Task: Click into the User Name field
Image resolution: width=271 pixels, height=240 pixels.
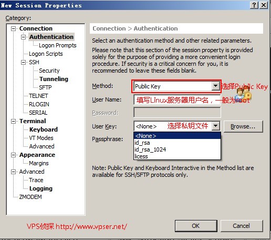Action: click(177, 100)
